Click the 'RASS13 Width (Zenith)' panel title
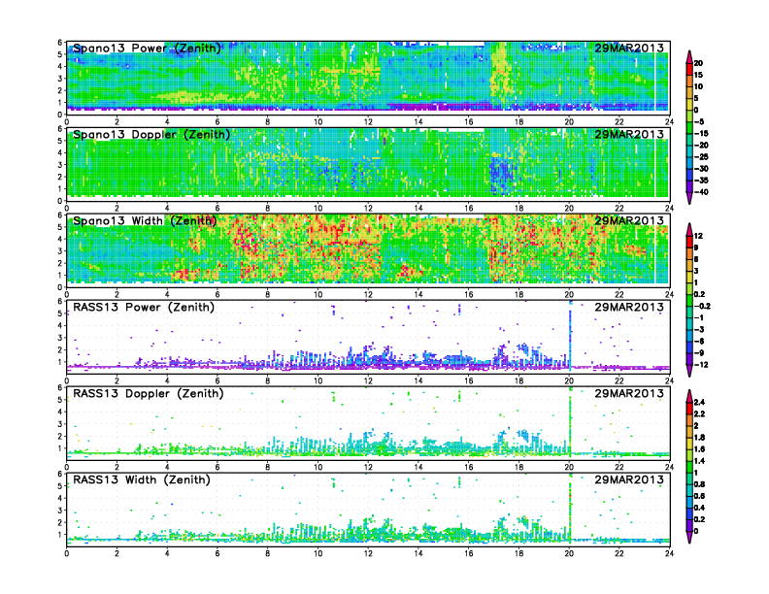 (x=141, y=479)
